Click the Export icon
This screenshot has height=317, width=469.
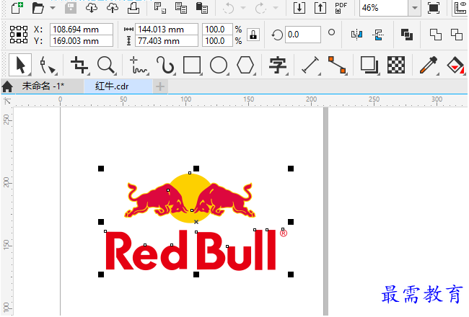[320, 8]
